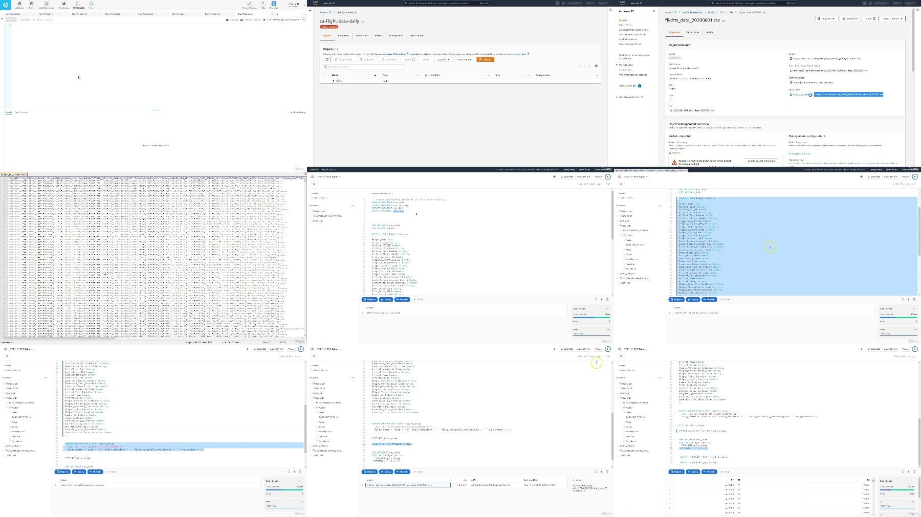Open the Actions dropdown on bucket page

[443, 59]
